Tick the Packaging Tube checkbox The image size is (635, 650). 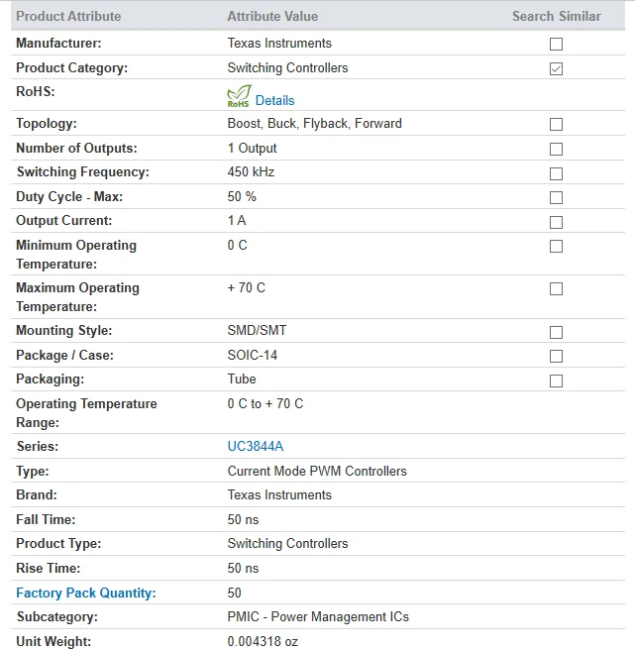(x=556, y=380)
